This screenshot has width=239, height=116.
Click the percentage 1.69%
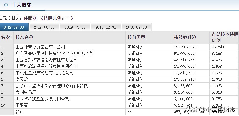(217, 67)
